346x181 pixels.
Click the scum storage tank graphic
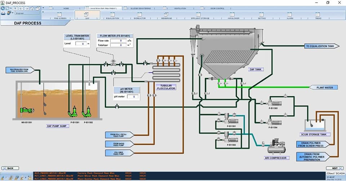[x=315, y=125]
